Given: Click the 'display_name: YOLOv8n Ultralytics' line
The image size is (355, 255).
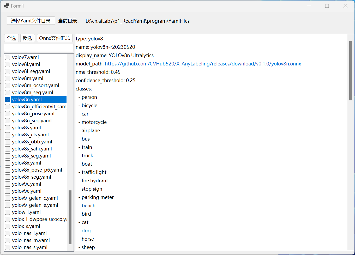Looking at the screenshot, I should (115, 55).
